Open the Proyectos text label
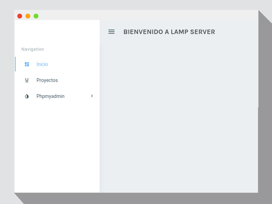 pos(47,80)
